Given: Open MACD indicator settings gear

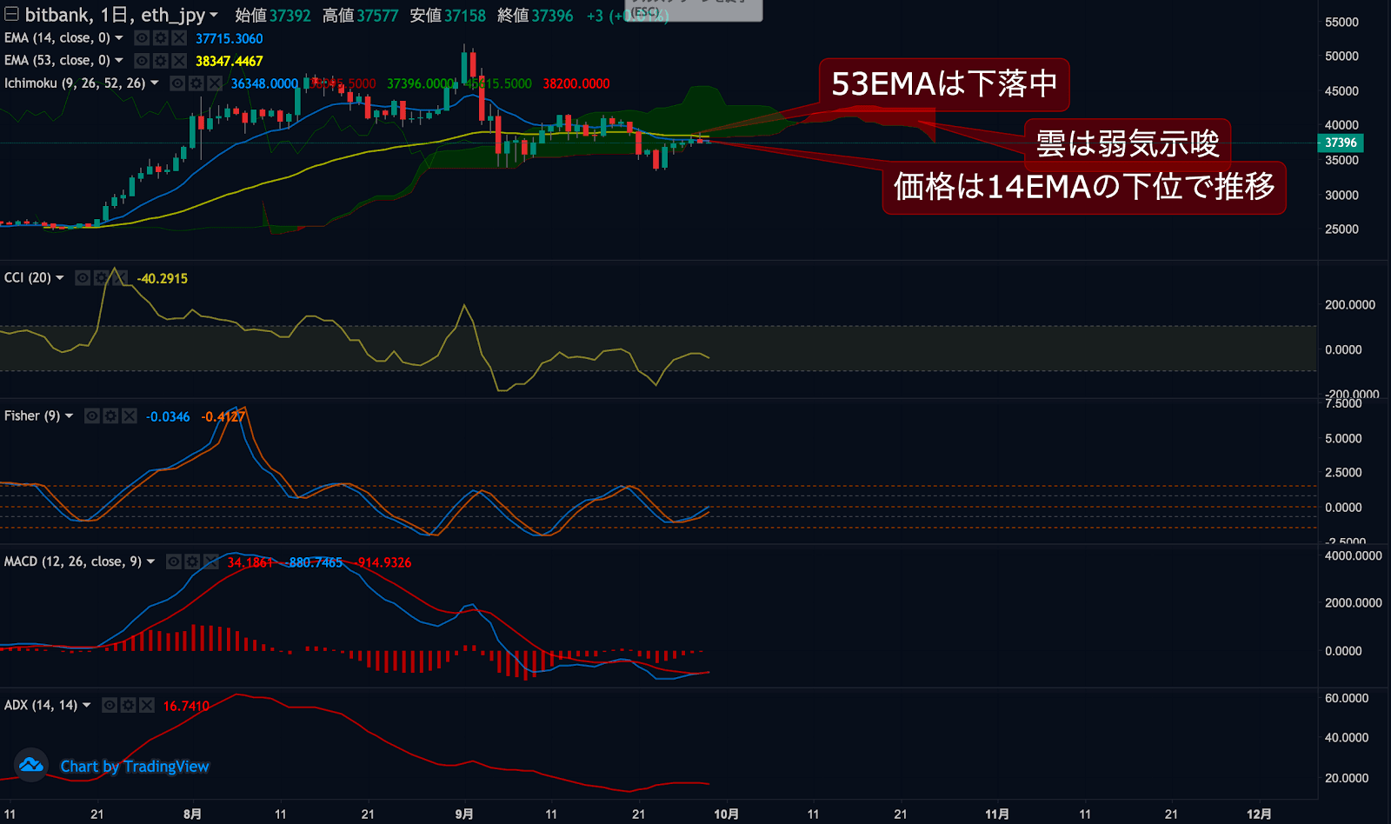Looking at the screenshot, I should (x=192, y=562).
